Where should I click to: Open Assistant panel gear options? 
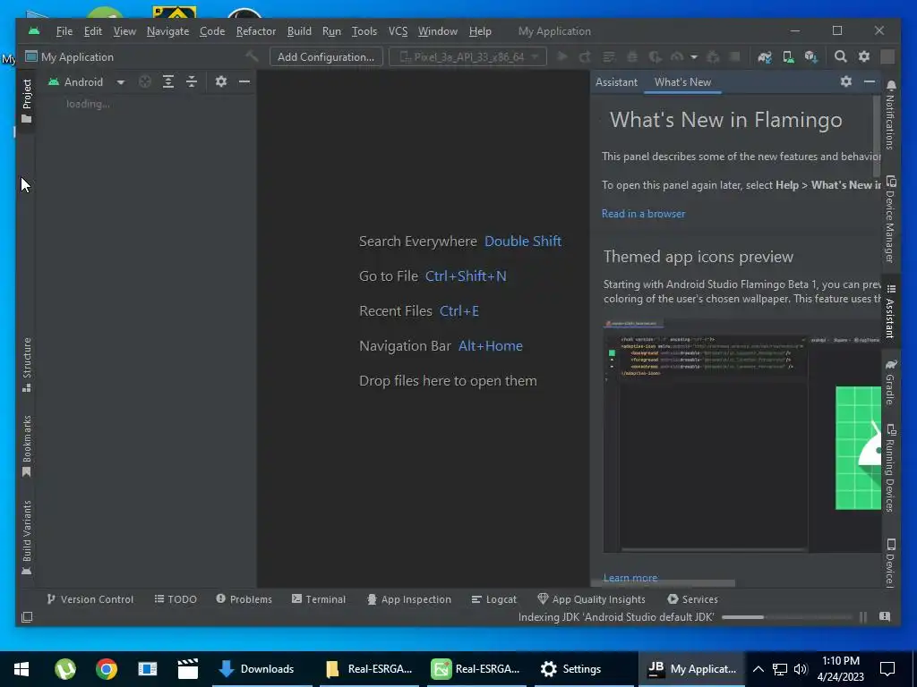(845, 81)
